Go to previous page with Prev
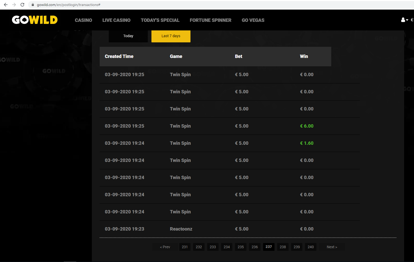414x262 pixels. pyautogui.click(x=165, y=247)
